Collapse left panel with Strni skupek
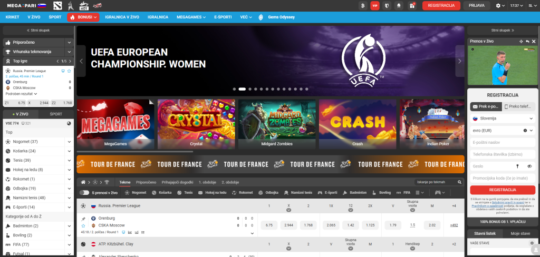The width and height of the screenshot is (540, 257). point(38,30)
